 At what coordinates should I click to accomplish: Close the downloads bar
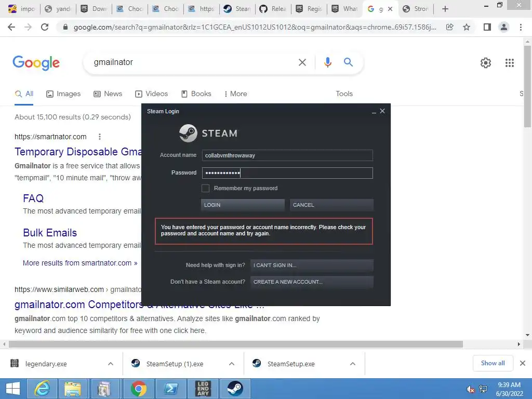pos(523,363)
